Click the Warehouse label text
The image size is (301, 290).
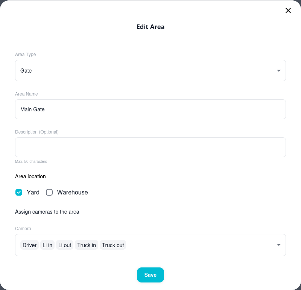72,192
